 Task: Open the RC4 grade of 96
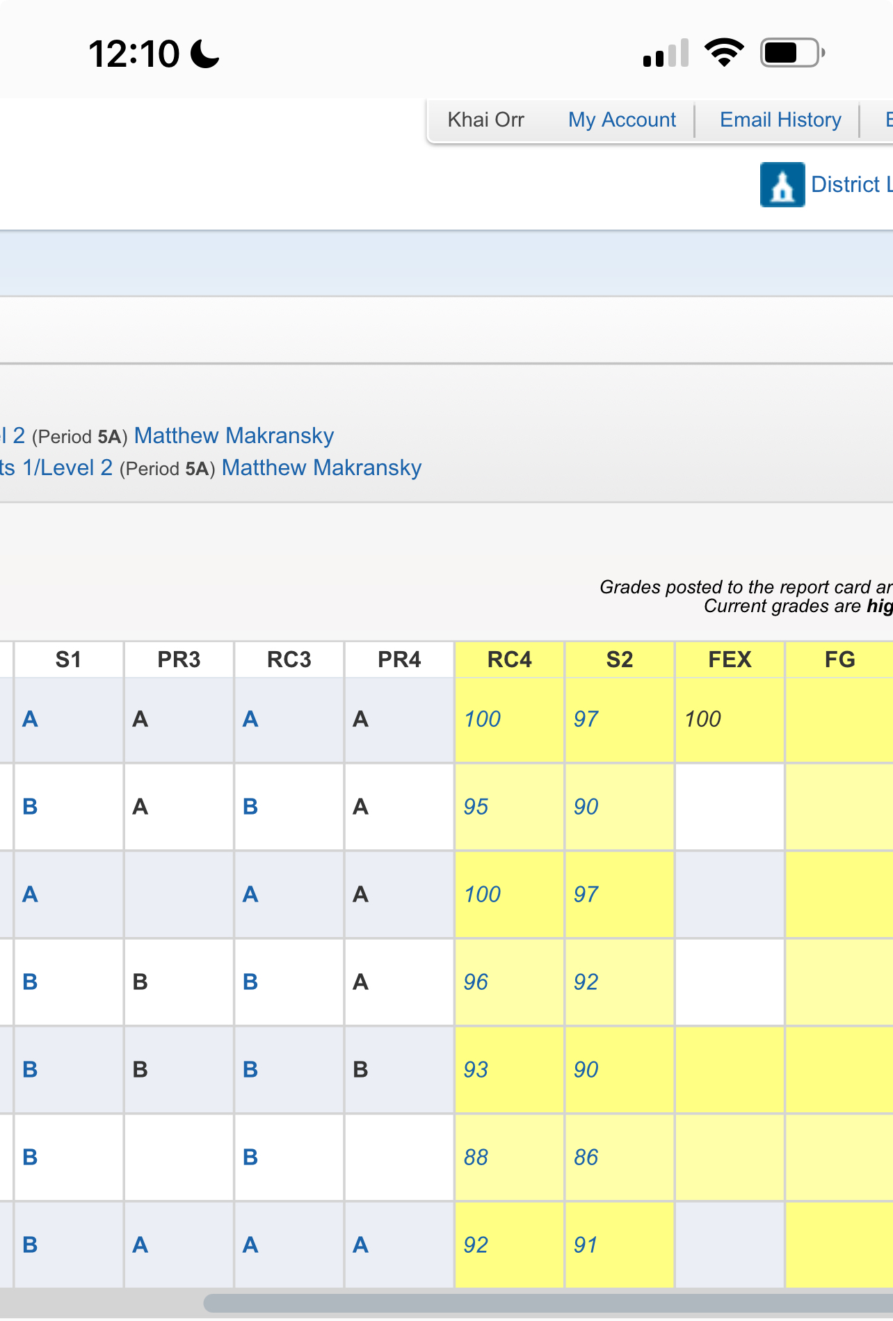tap(476, 982)
